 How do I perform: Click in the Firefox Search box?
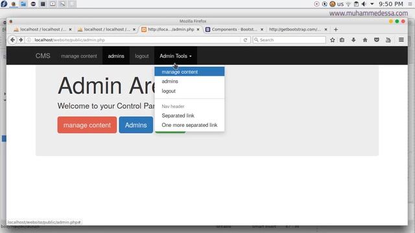289,40
